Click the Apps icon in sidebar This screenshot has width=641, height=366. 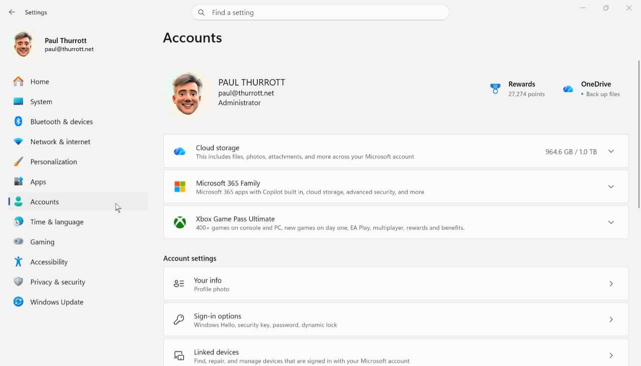pyautogui.click(x=19, y=181)
